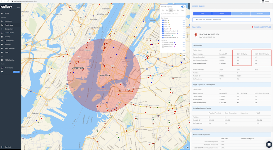Screen dimensions: 273x150
Task: Click the map grid view icon
Action: 184,56
